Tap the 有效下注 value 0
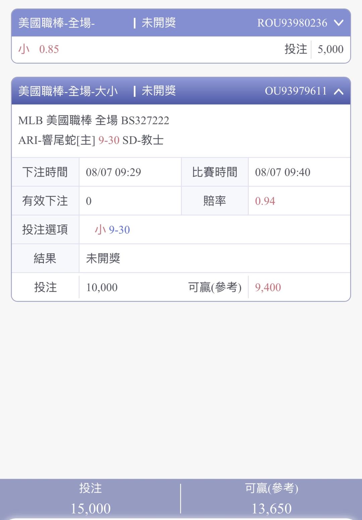The width and height of the screenshot is (362, 520). 89,201
